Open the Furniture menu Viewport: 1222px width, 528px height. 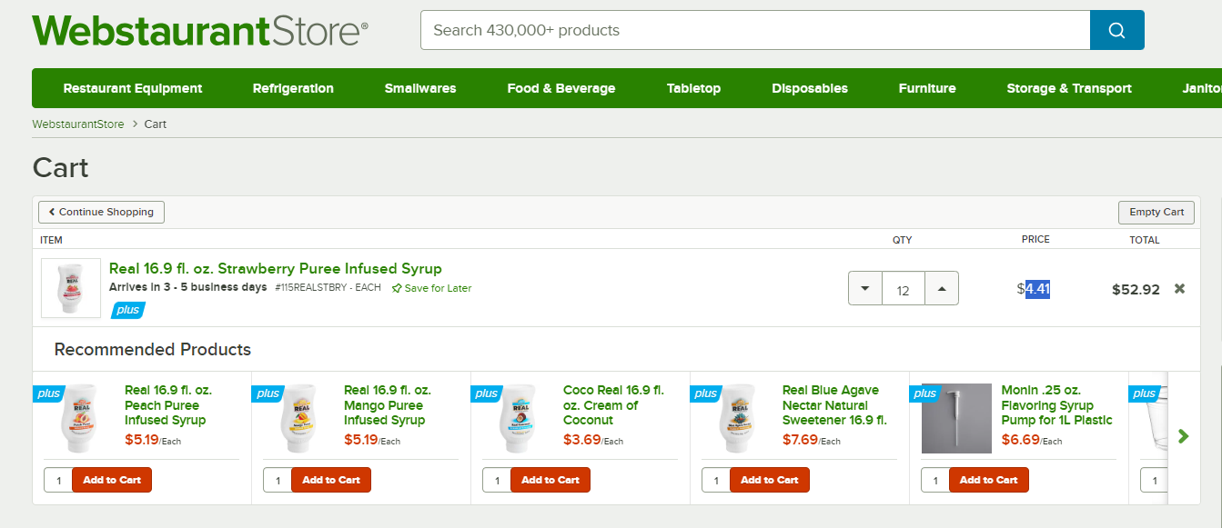[927, 88]
